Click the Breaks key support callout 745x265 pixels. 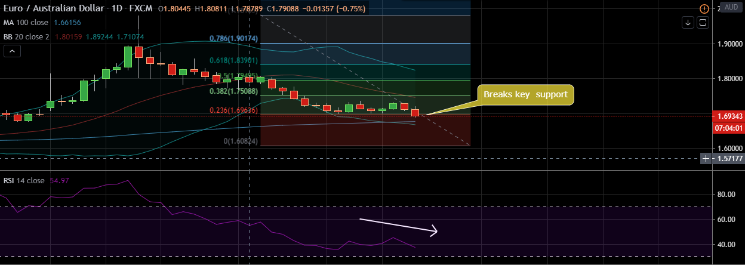pyautogui.click(x=525, y=94)
